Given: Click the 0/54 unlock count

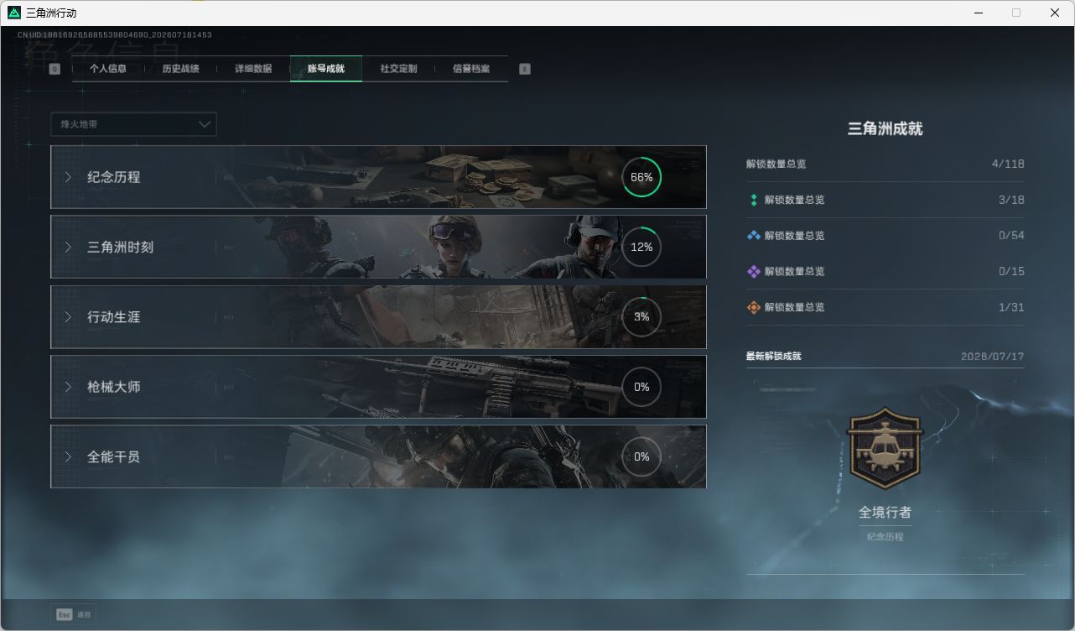Looking at the screenshot, I should 1011,236.
